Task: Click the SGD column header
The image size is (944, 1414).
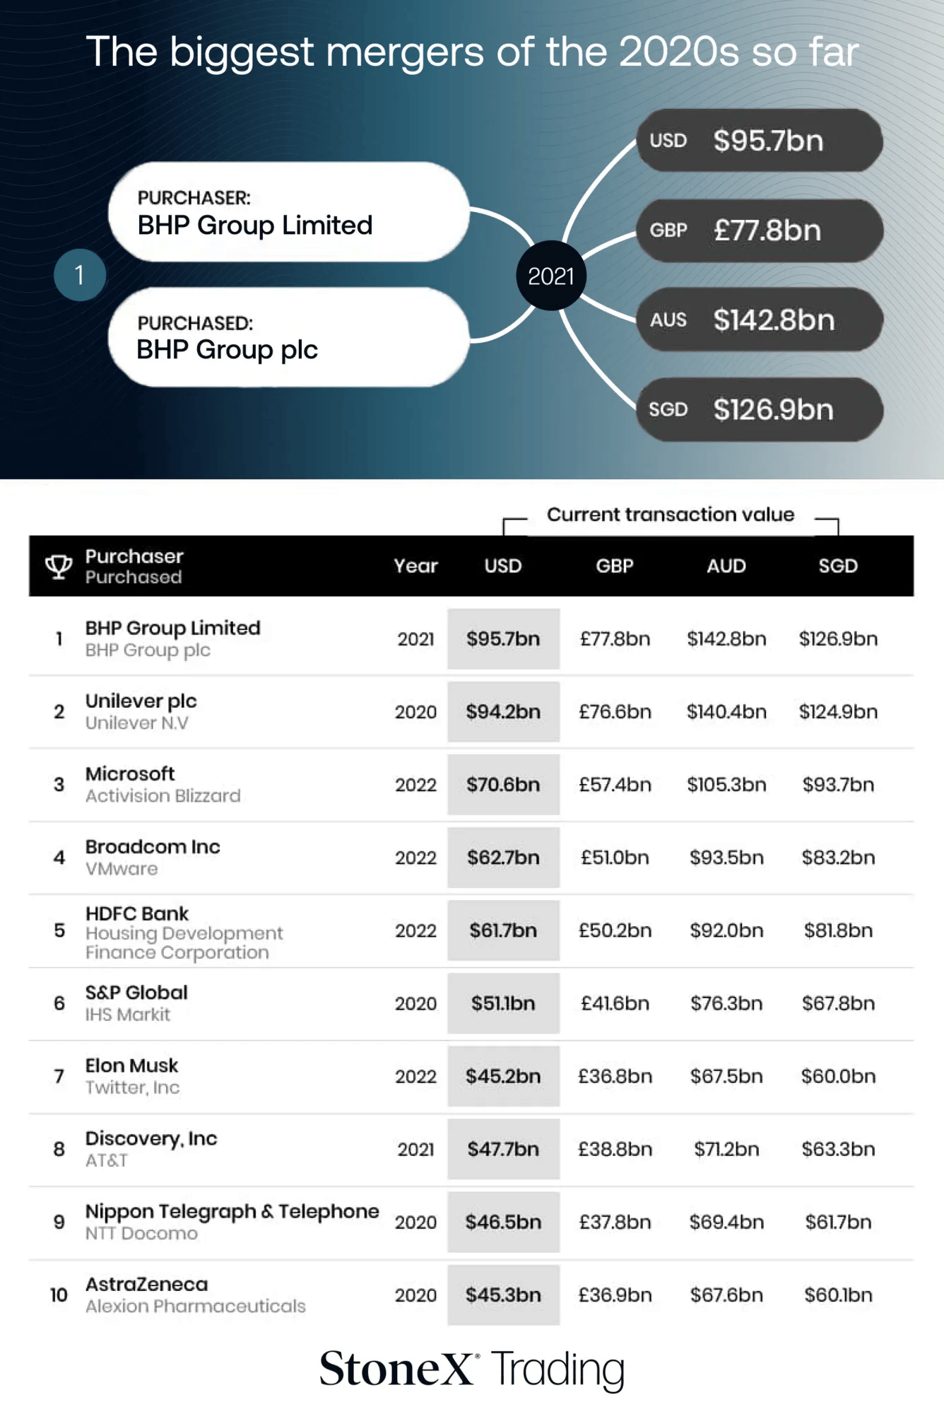Action: (838, 566)
